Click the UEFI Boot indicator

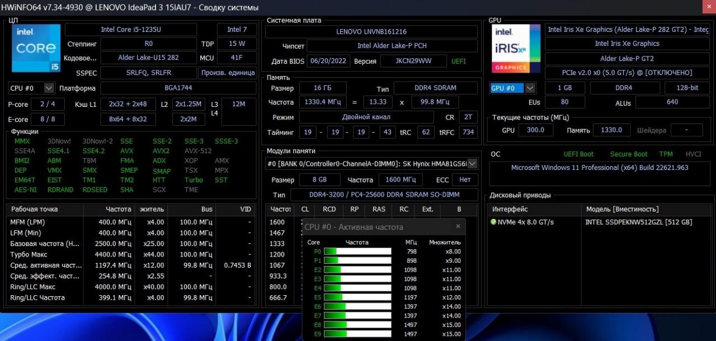coord(578,154)
